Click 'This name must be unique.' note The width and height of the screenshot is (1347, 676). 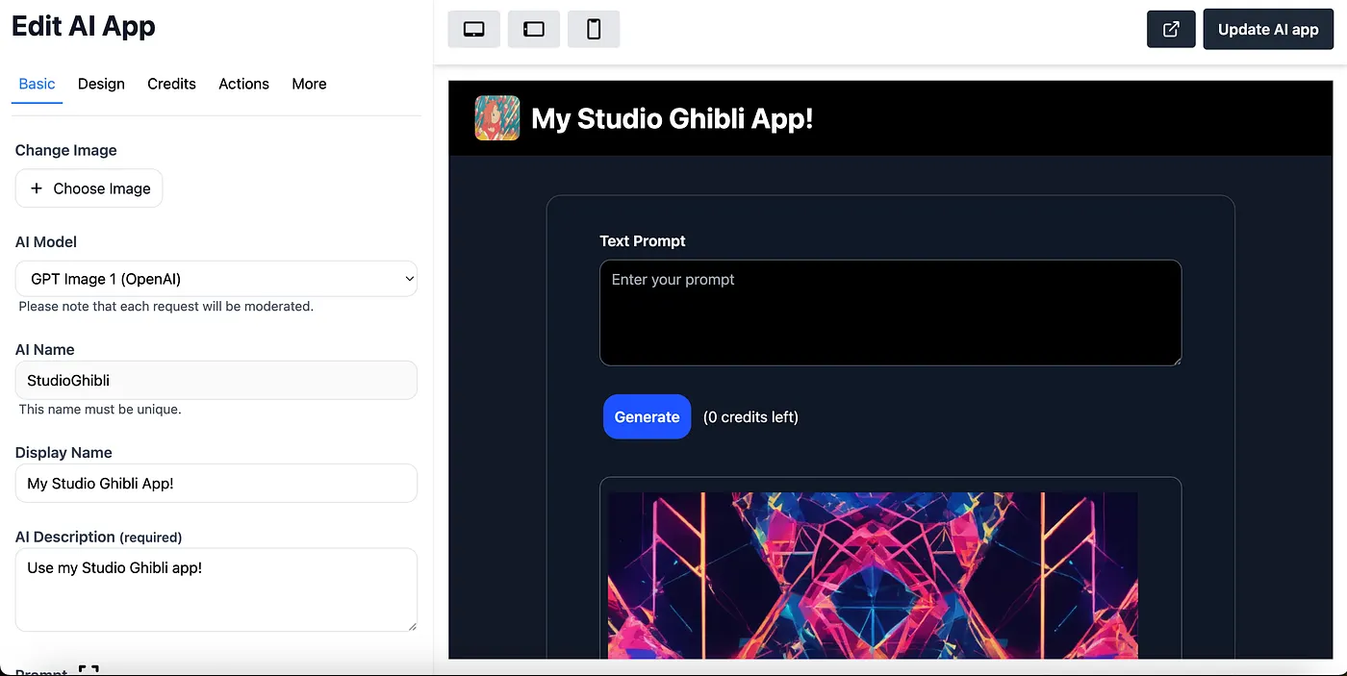tap(100, 409)
